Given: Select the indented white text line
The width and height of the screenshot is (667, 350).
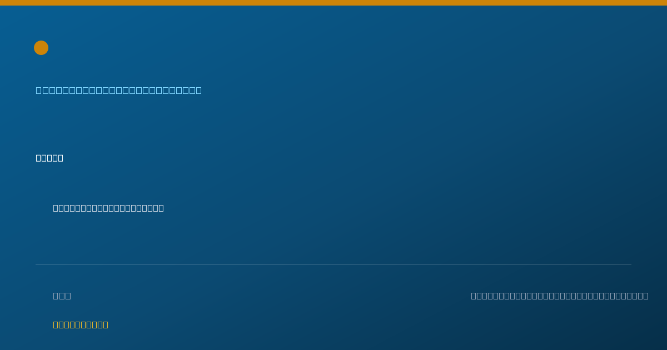Looking at the screenshot, I should pos(108,208).
